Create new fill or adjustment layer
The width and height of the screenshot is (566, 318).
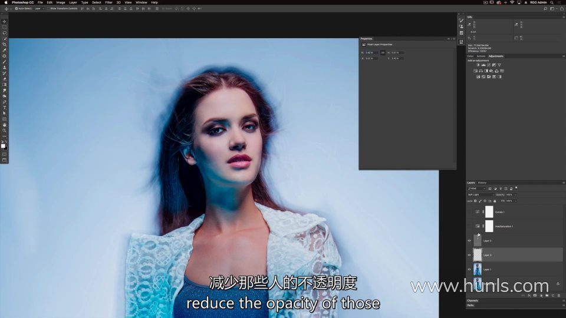(541, 295)
